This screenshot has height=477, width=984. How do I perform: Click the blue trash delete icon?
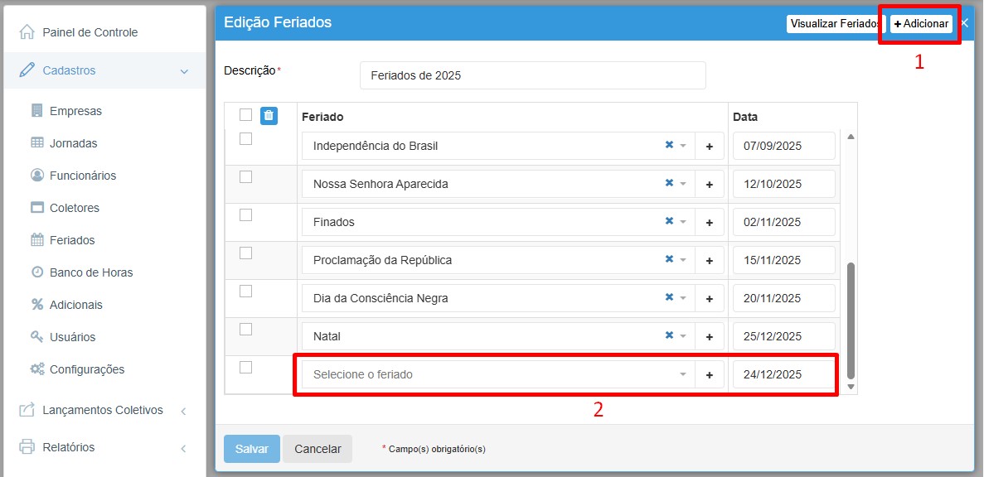(x=269, y=116)
